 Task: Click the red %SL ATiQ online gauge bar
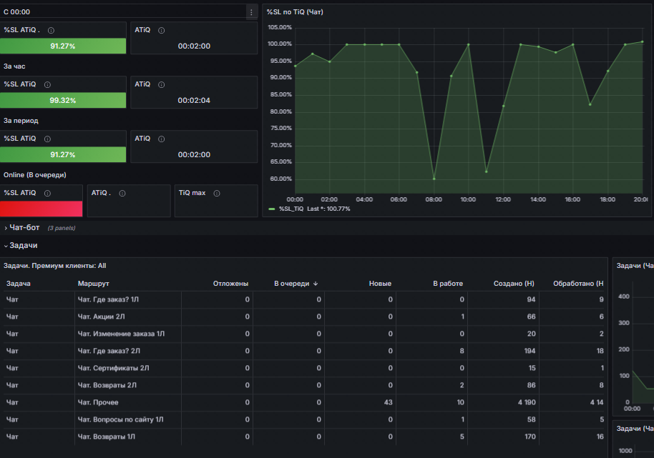[x=42, y=209]
